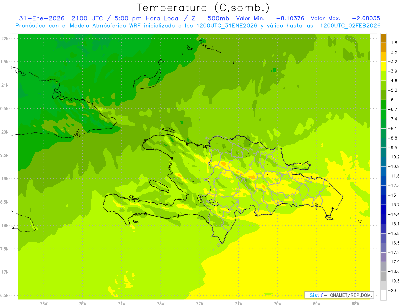Click the 74W longitude axis label
Image resolution: width=399 pixels, height=308 pixels.
tap(121, 304)
